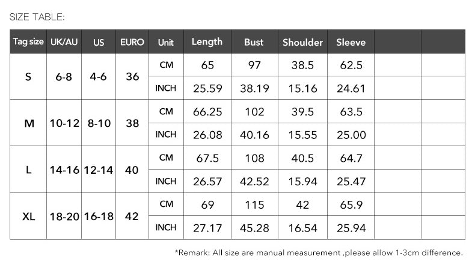Click the UK/AU column header
This screenshot has width=475, height=267.
tap(64, 42)
